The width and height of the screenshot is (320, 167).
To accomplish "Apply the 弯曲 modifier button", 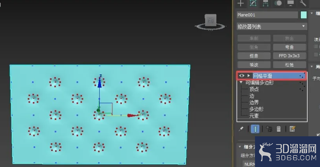I will pos(289,47).
